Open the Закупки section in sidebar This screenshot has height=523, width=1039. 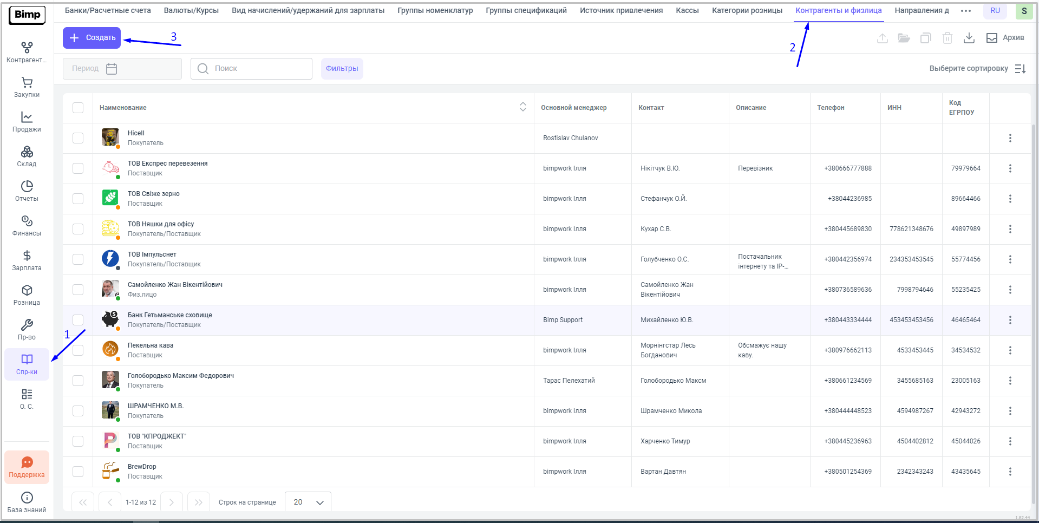point(27,87)
